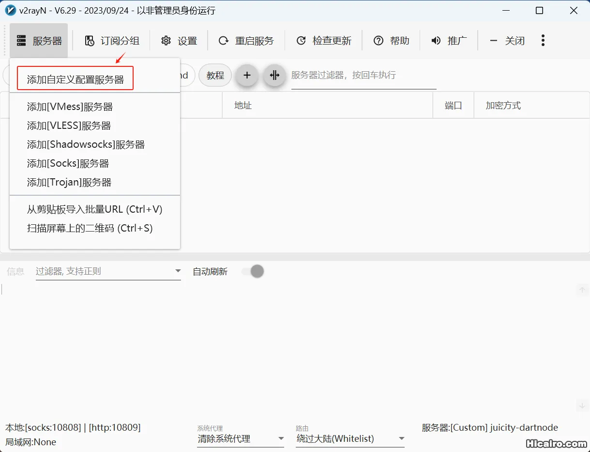Choose 添加[Socks]服务器
The image size is (590, 452).
pos(95,163)
